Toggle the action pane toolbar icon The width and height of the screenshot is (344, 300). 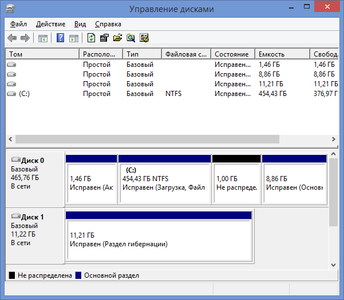point(74,38)
